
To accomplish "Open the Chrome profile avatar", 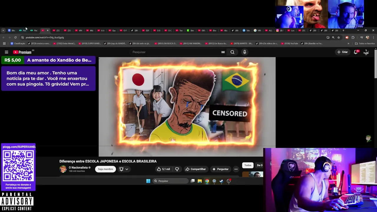I will 367,37.
